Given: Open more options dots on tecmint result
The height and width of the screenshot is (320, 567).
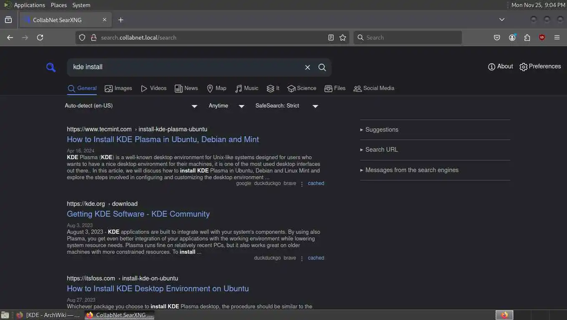Looking at the screenshot, I should [302, 184].
